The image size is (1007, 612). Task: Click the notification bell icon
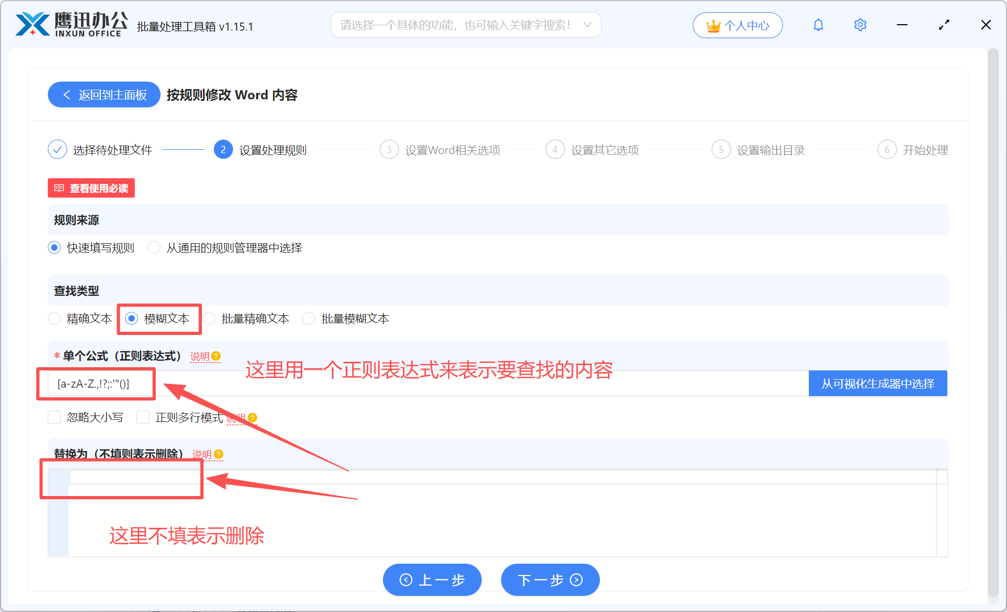(818, 25)
